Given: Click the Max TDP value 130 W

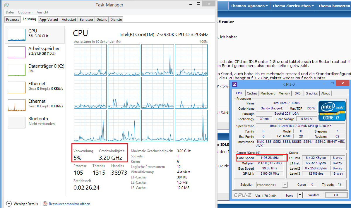Looking at the screenshot, I should pyautogui.click(x=311, y=108).
